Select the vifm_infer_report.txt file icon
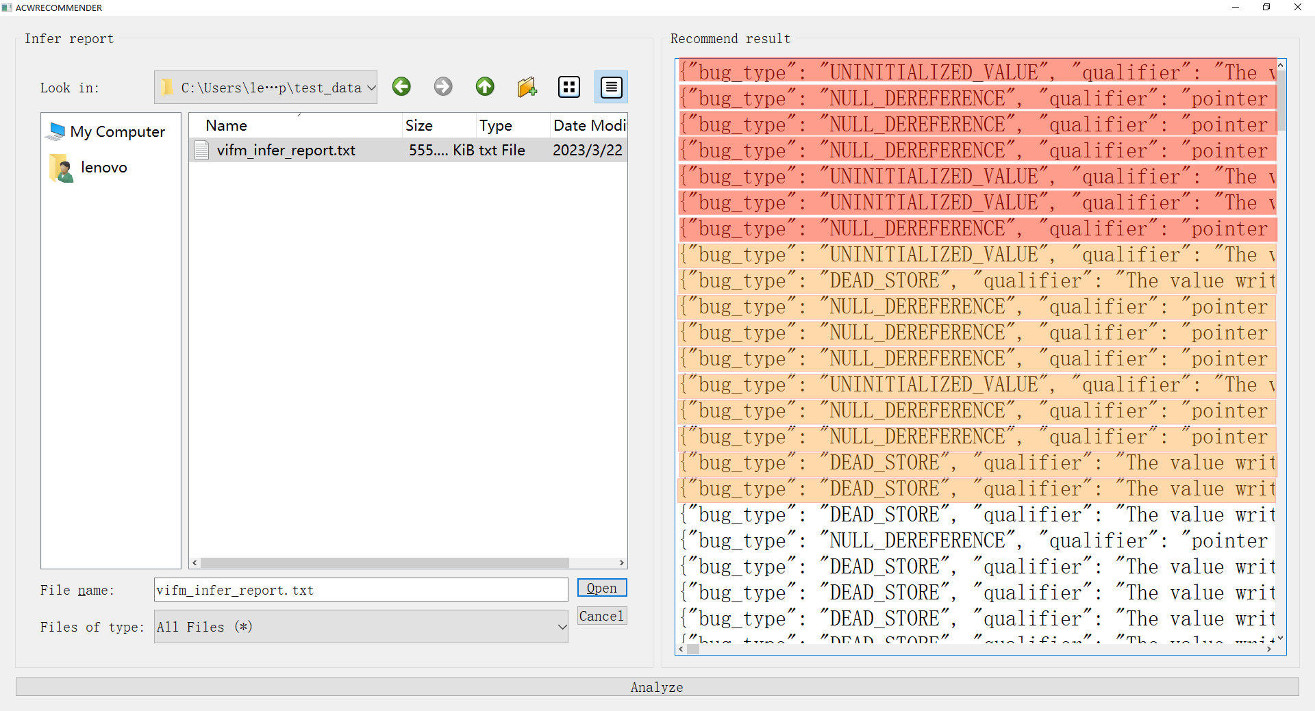This screenshot has width=1315, height=711. click(201, 150)
